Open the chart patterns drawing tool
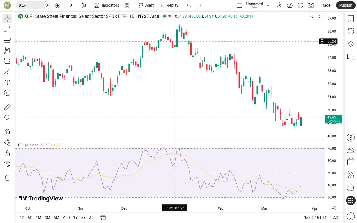 [7, 50]
